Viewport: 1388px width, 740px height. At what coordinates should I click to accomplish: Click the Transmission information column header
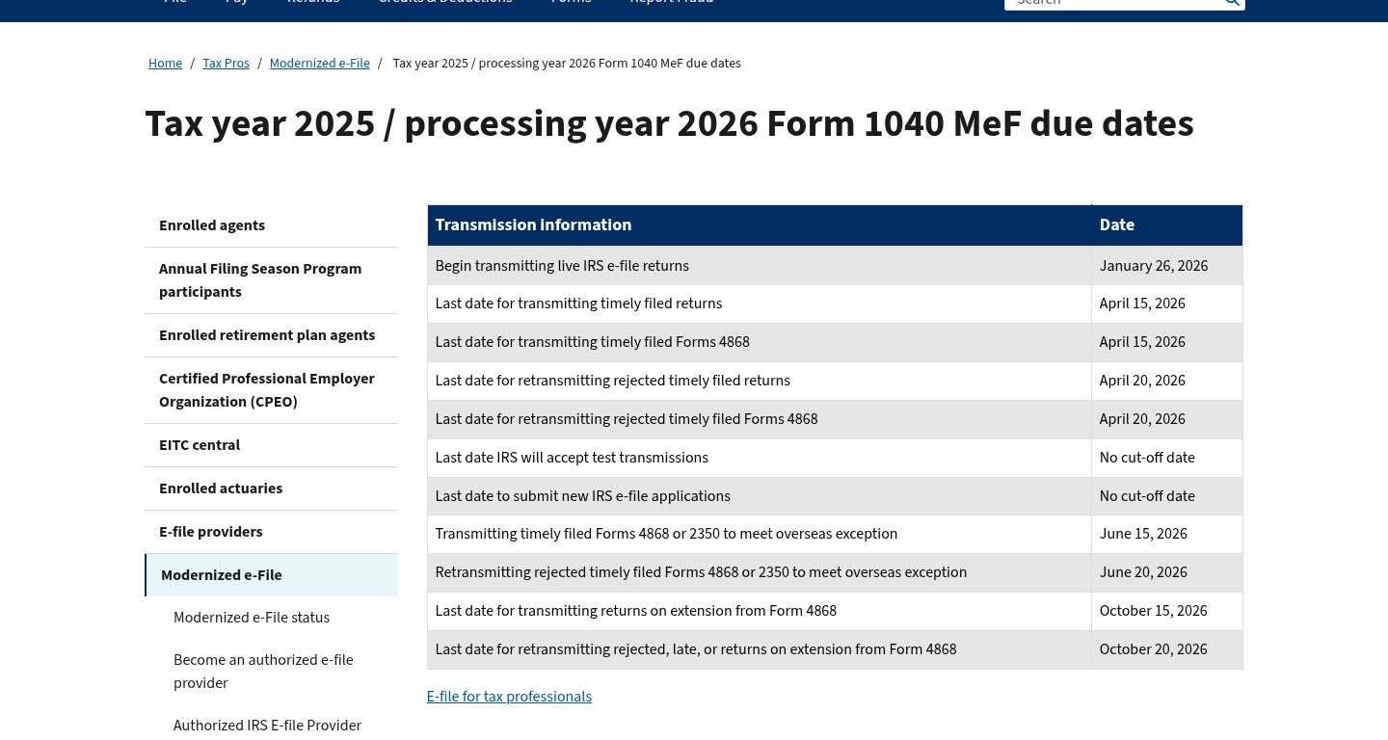[760, 225]
